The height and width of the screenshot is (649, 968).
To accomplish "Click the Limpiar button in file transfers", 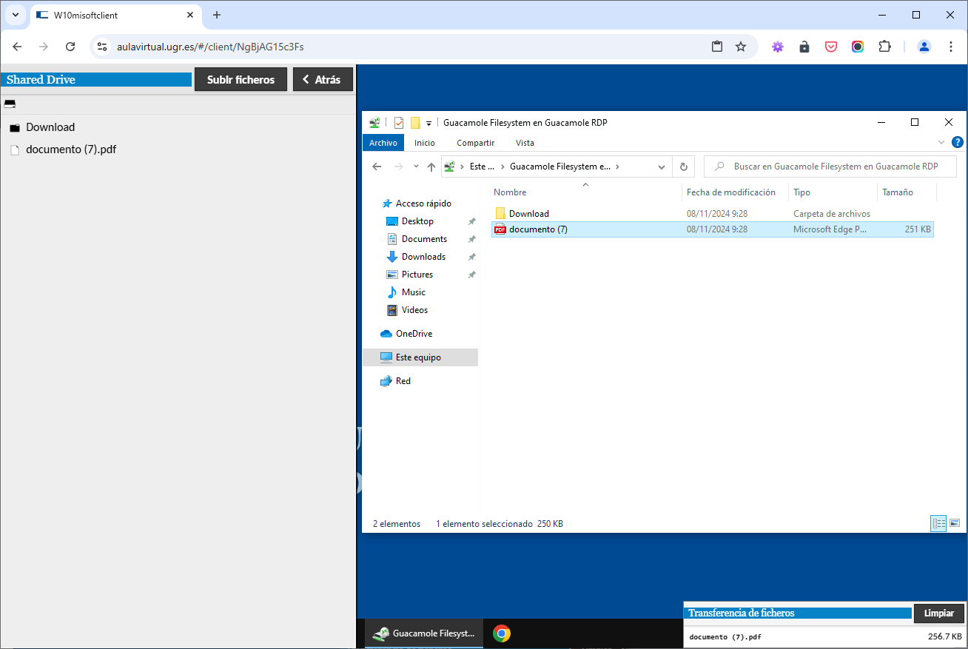I will click(939, 613).
